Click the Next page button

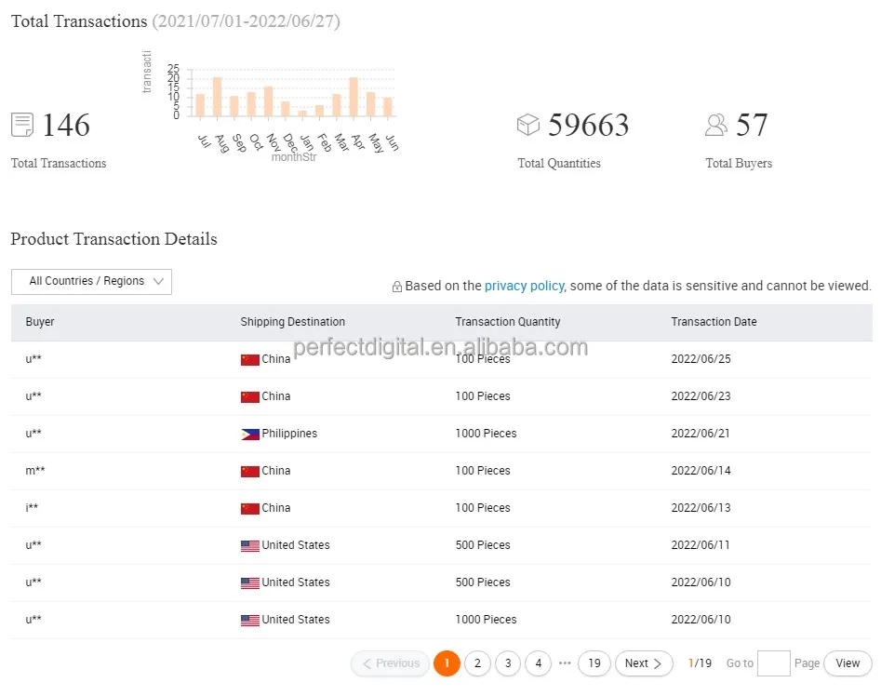point(644,663)
